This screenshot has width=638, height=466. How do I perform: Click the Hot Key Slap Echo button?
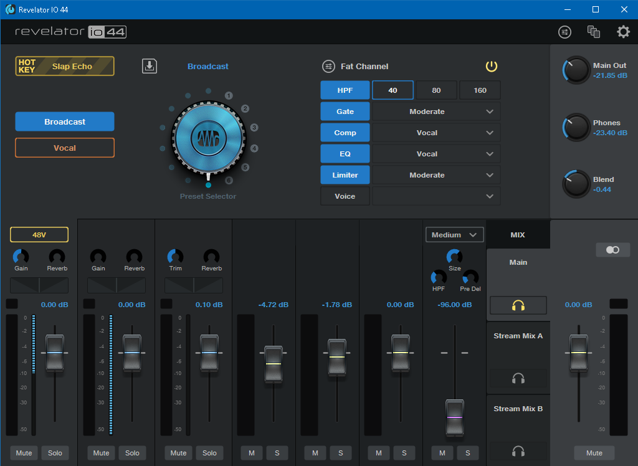click(x=65, y=66)
